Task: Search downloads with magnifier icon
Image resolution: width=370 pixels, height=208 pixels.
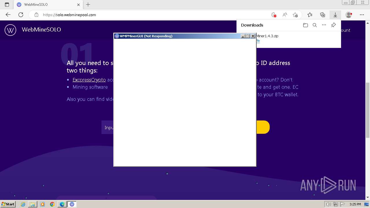Action: 315,25
